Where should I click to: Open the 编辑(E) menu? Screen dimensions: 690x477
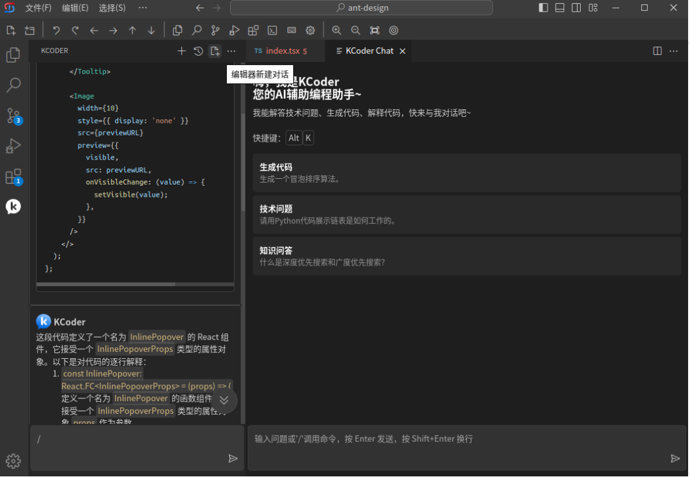[75, 8]
